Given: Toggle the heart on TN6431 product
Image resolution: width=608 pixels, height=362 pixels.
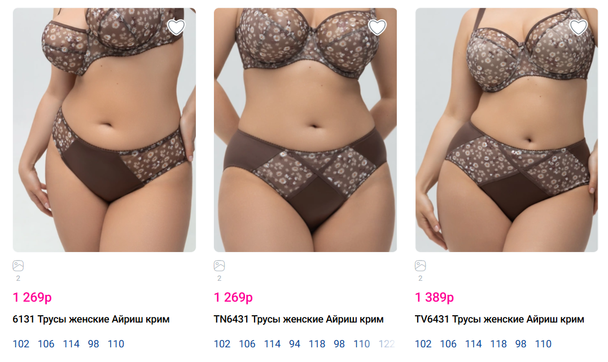Looking at the screenshot, I should 377,27.
